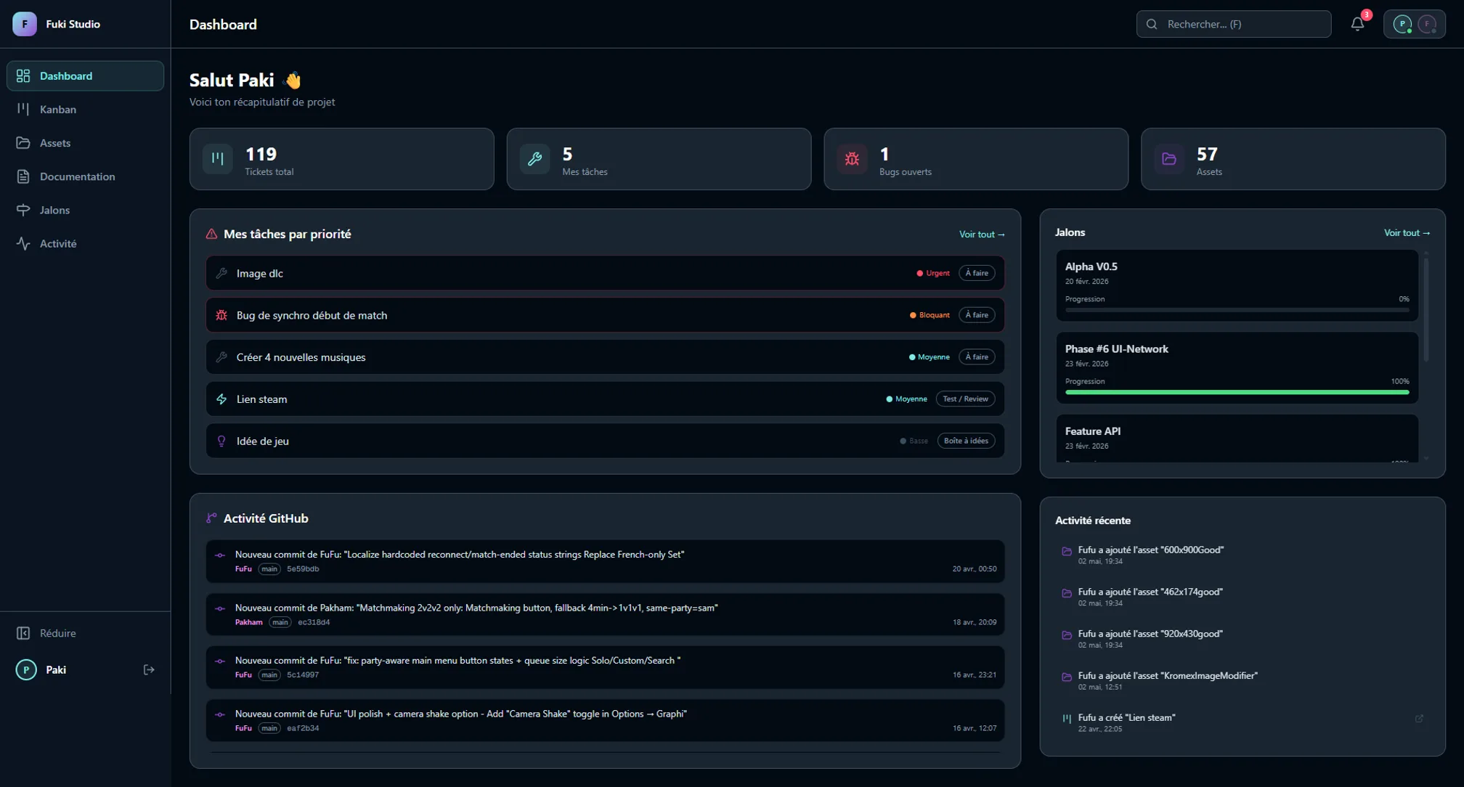Open Documentation in the sidebar
The image size is (1464, 787).
[85, 176]
